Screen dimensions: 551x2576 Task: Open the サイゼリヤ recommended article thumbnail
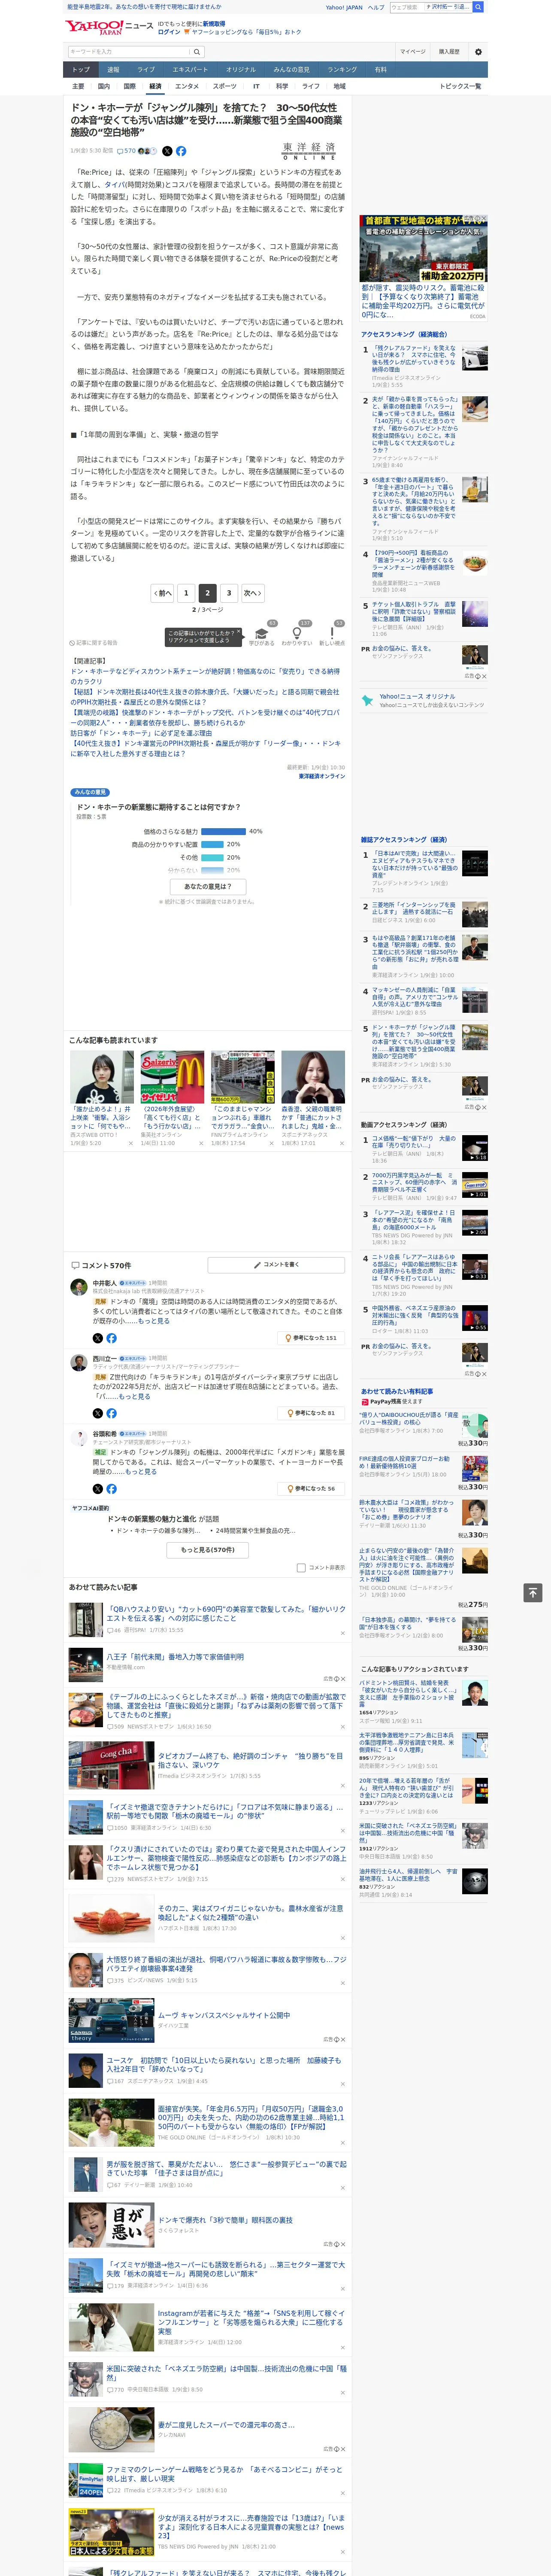coord(172,1077)
